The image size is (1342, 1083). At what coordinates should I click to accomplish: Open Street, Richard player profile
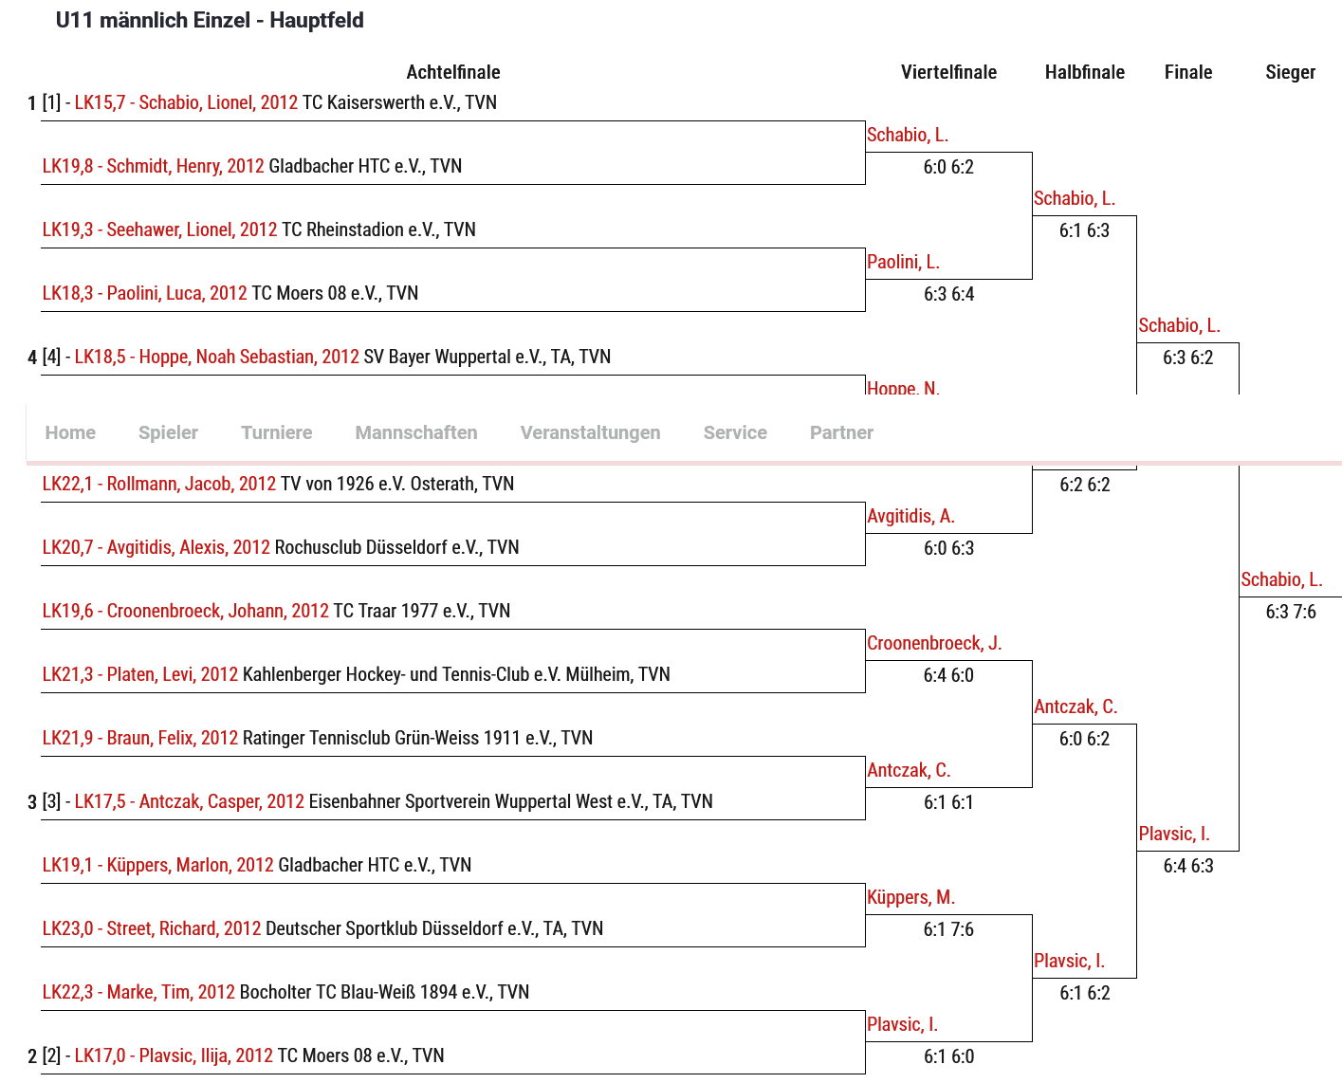coord(151,928)
